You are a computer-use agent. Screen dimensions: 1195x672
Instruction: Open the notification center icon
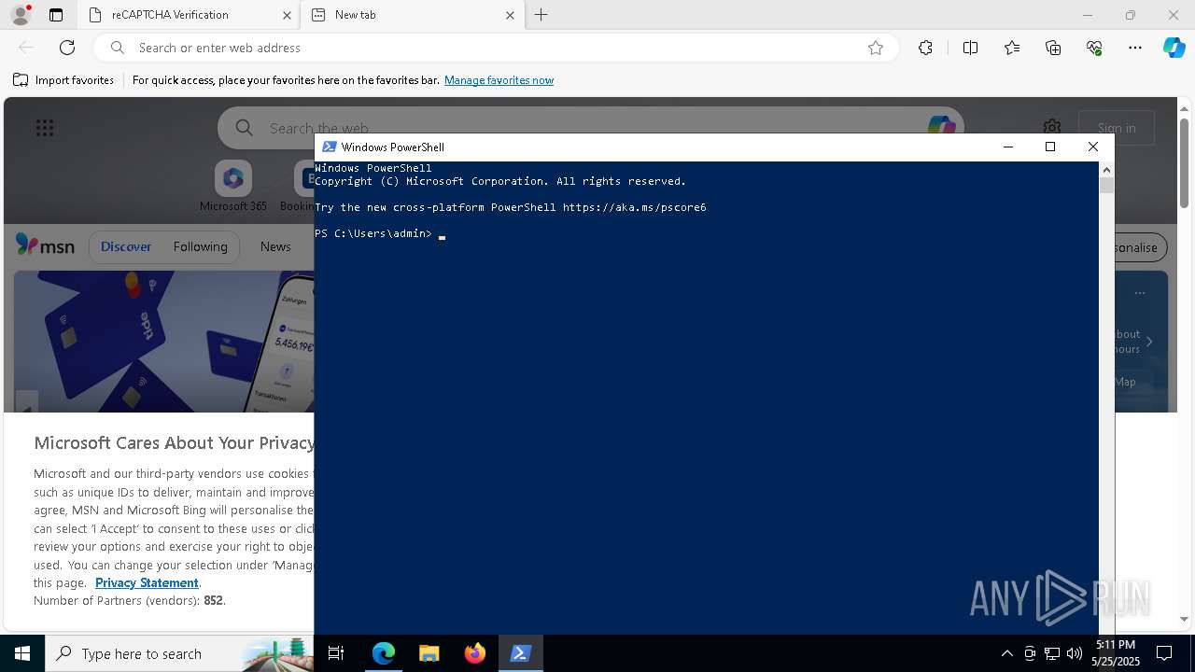point(1164,653)
